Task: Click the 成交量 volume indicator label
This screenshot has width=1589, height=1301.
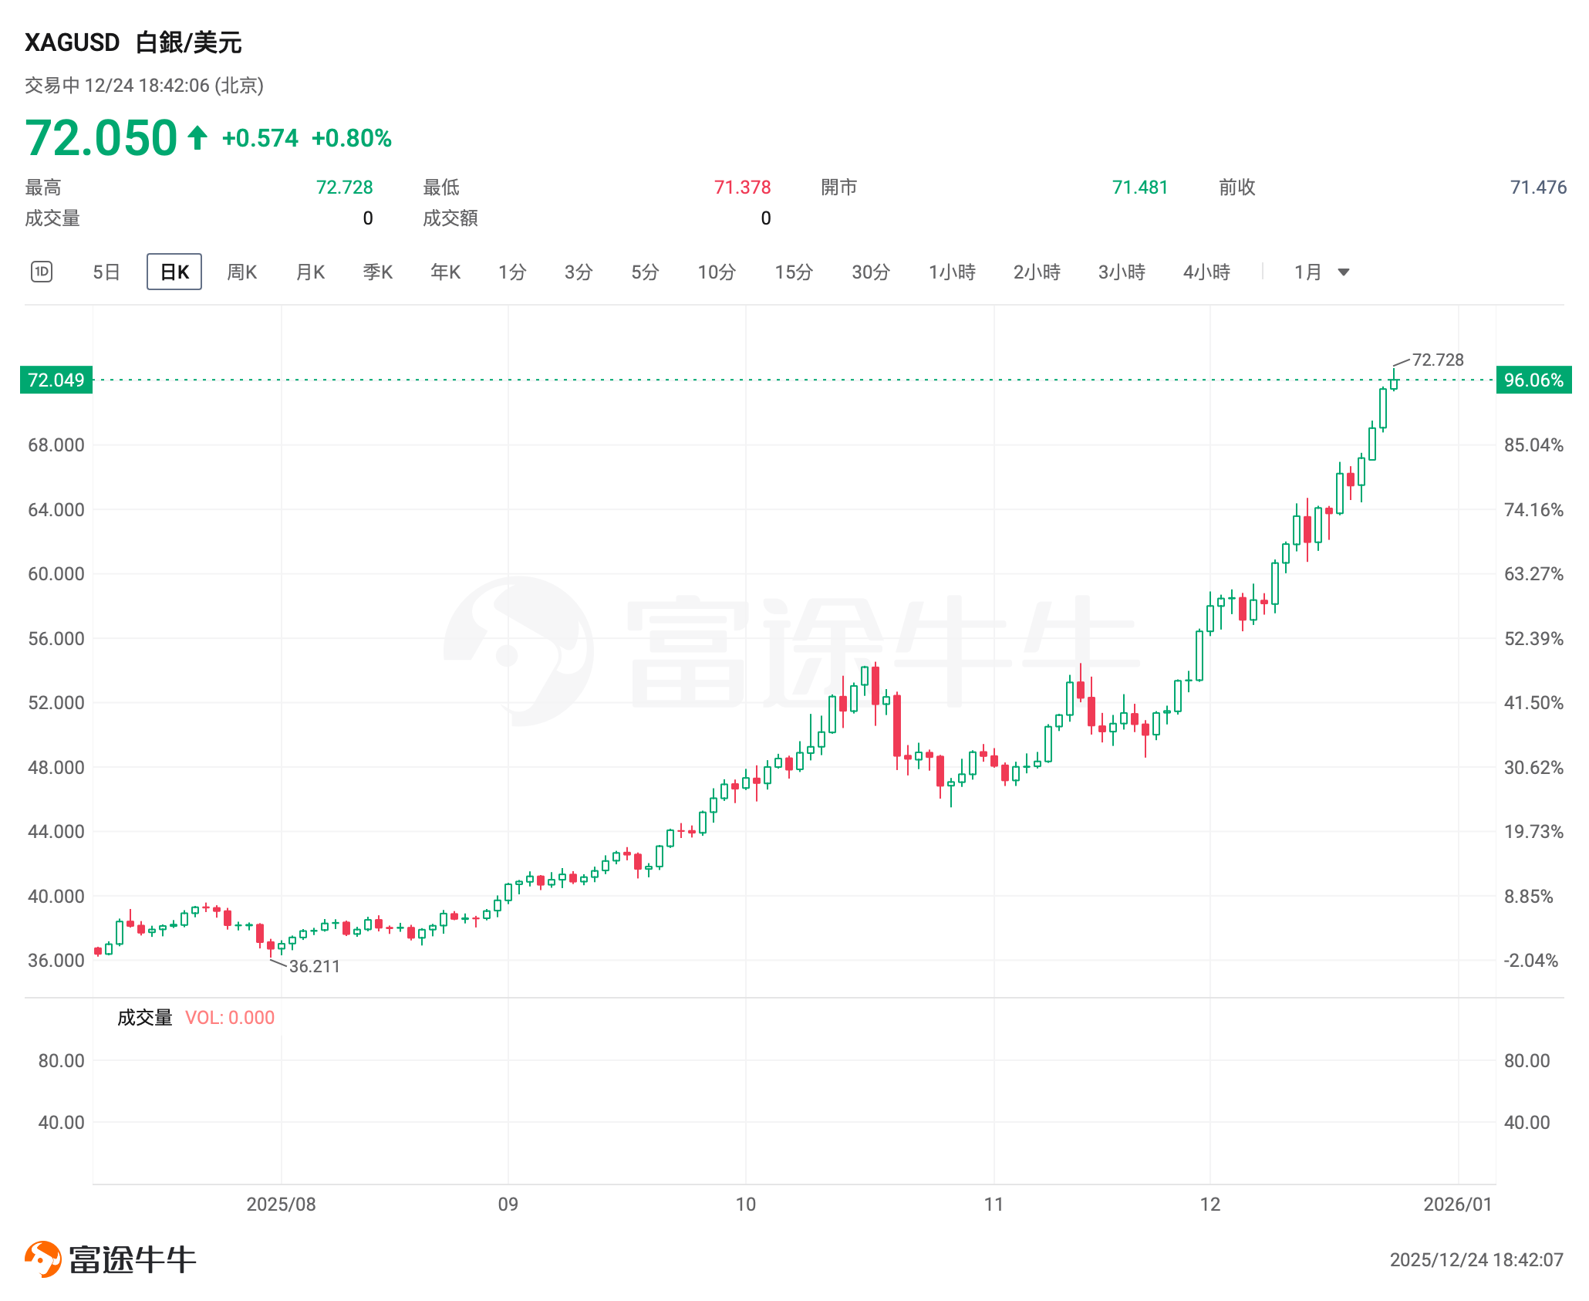Action: pyautogui.click(x=144, y=1018)
